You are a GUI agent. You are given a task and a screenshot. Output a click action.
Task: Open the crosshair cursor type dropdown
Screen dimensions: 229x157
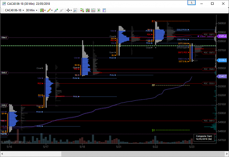tap(69, 10)
